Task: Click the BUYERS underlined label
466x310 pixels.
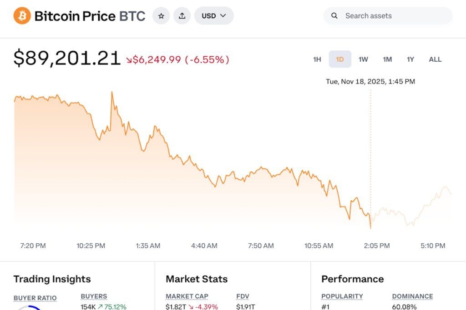Action: 94,296
